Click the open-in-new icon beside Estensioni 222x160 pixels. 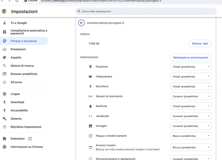coord(30,139)
